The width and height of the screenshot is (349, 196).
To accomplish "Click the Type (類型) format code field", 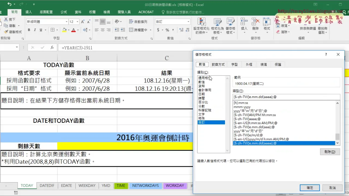I will coord(286,97).
